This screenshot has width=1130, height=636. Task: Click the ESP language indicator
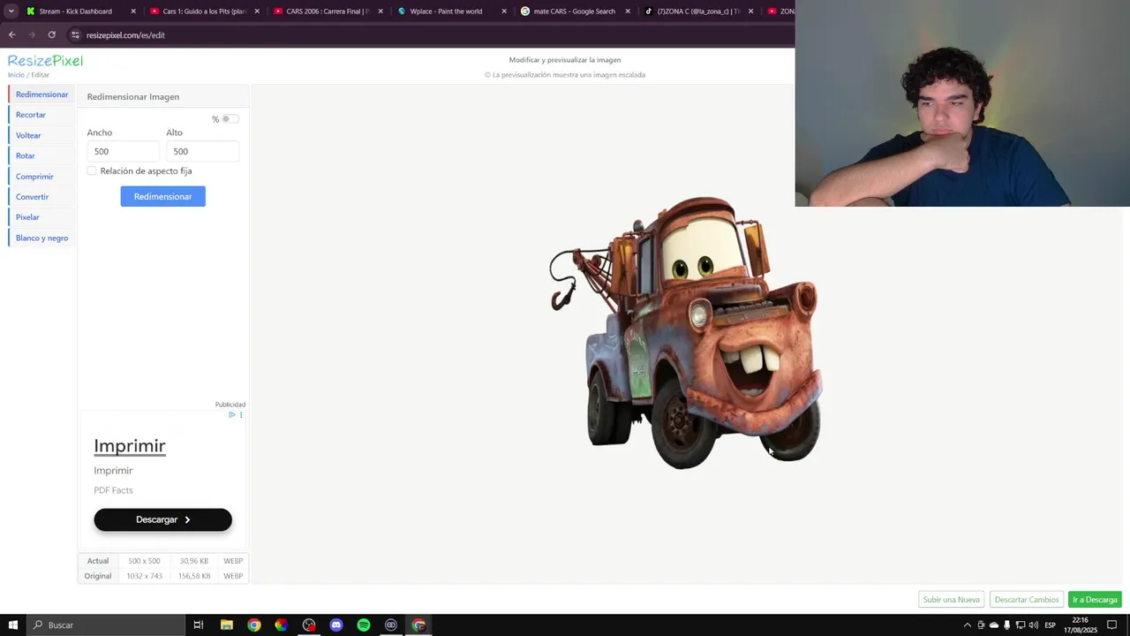(1051, 625)
